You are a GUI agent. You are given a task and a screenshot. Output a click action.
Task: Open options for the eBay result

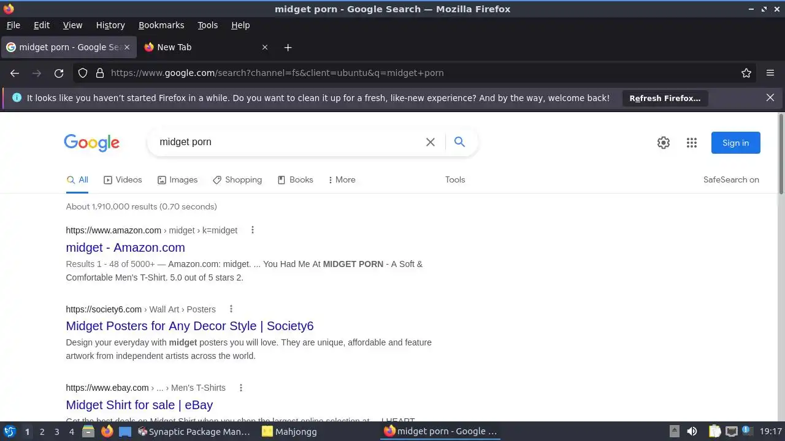click(240, 388)
